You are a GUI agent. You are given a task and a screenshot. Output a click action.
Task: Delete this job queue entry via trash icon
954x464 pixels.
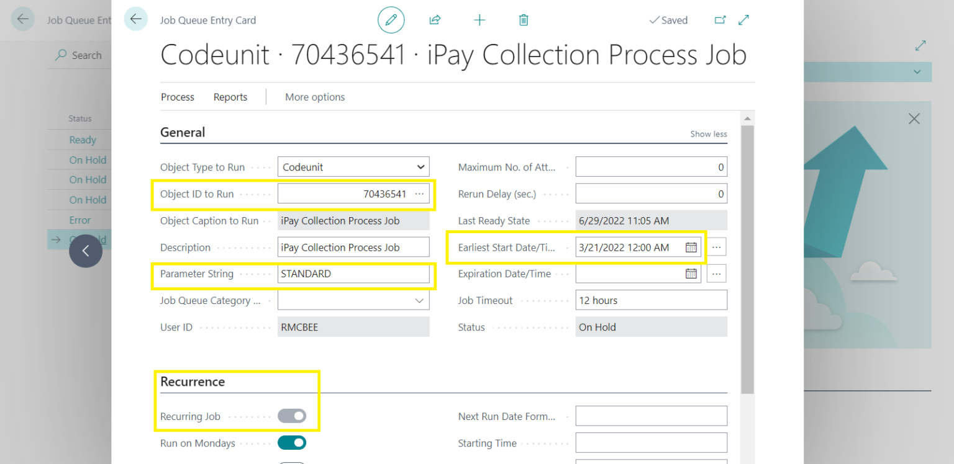click(524, 19)
